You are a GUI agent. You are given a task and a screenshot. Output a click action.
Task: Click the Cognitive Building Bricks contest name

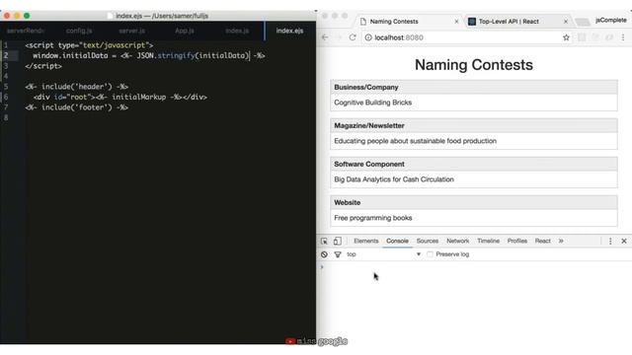[373, 103]
